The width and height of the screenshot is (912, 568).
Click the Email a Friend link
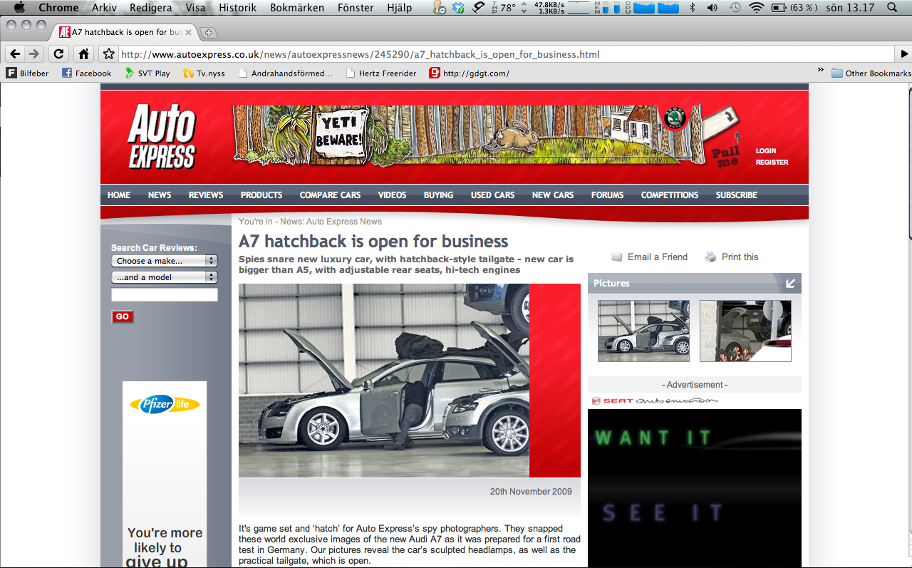click(x=649, y=257)
